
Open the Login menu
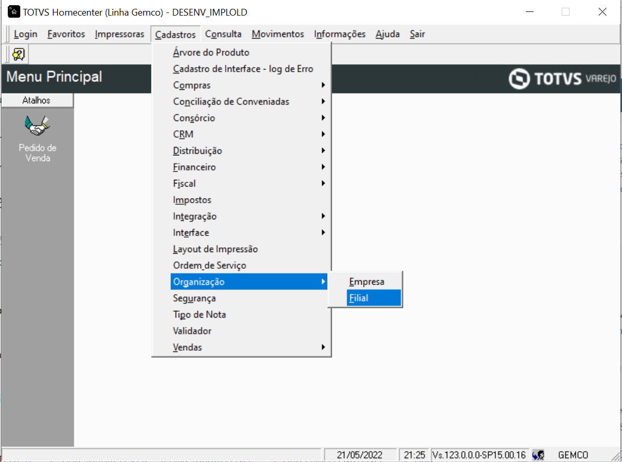pyautogui.click(x=25, y=34)
